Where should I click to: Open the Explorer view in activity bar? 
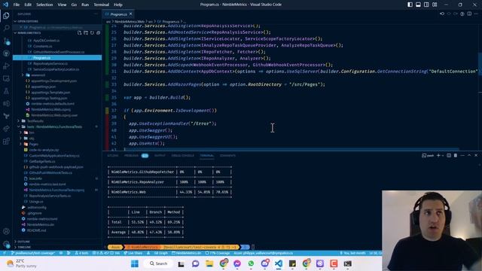pos(6,15)
